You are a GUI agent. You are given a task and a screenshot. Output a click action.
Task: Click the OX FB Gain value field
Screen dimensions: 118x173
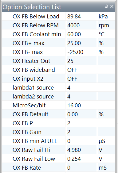pos(81,132)
